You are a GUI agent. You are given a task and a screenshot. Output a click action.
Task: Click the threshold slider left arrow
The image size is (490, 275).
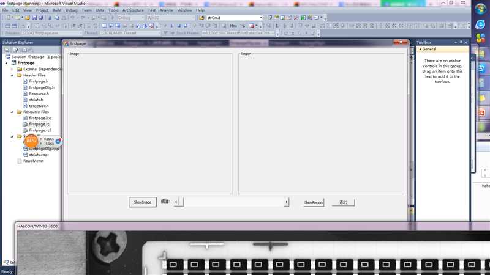coord(176,202)
